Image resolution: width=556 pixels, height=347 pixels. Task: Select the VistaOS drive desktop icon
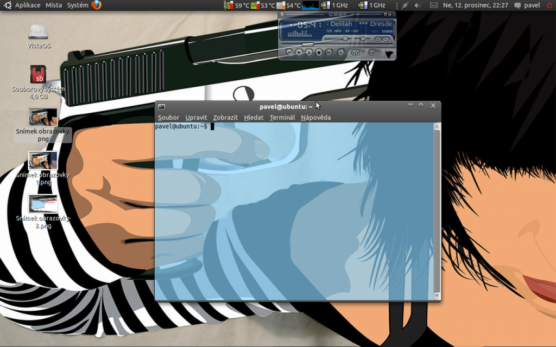click(39, 36)
